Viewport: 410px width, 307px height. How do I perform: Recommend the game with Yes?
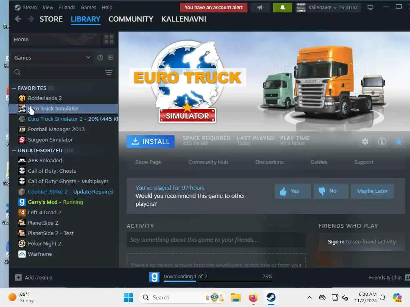[x=293, y=191]
